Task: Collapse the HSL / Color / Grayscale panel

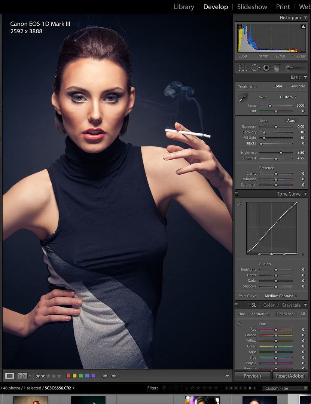Action: click(305, 305)
